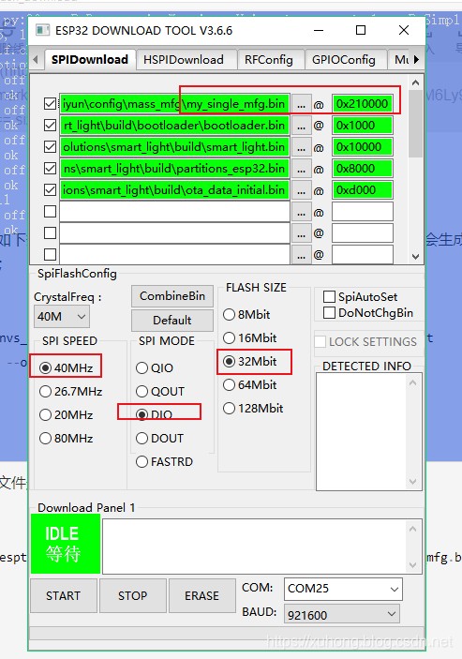Open the CrystalFreq 40M dropdown

pyautogui.click(x=61, y=316)
